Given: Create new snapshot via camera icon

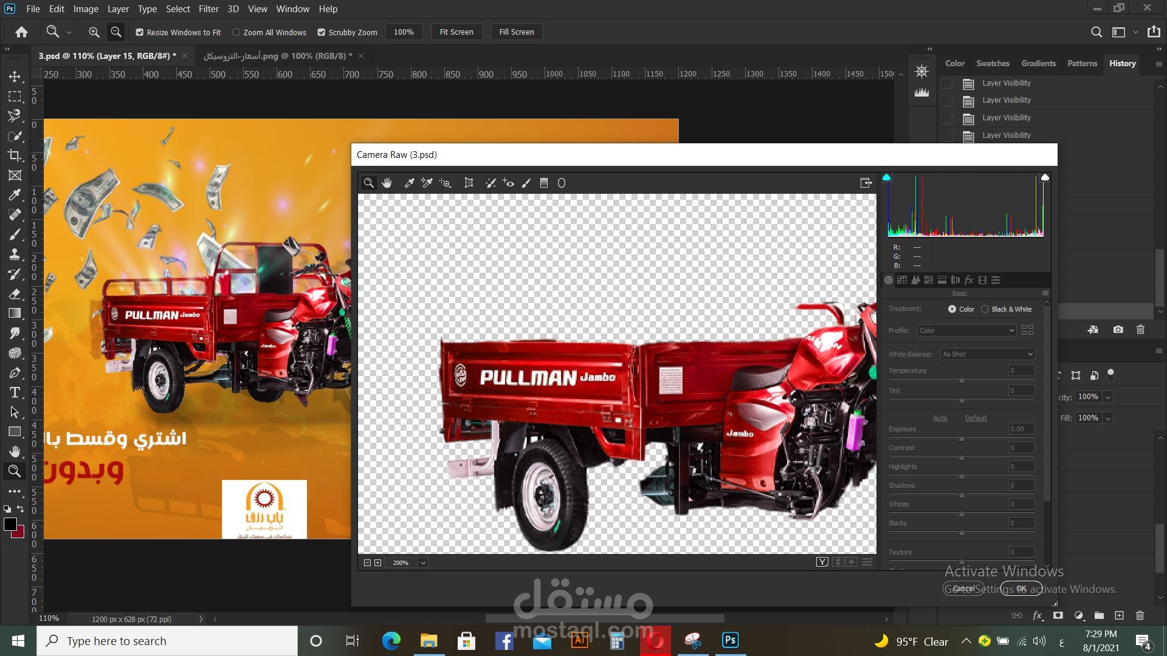Looking at the screenshot, I should [x=1118, y=330].
